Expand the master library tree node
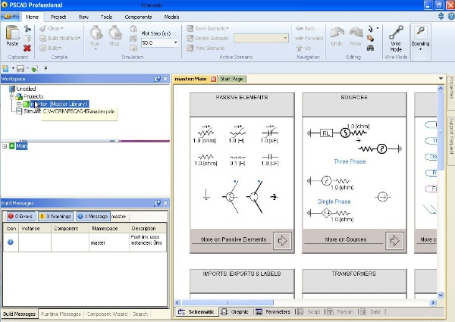 coord(18,104)
